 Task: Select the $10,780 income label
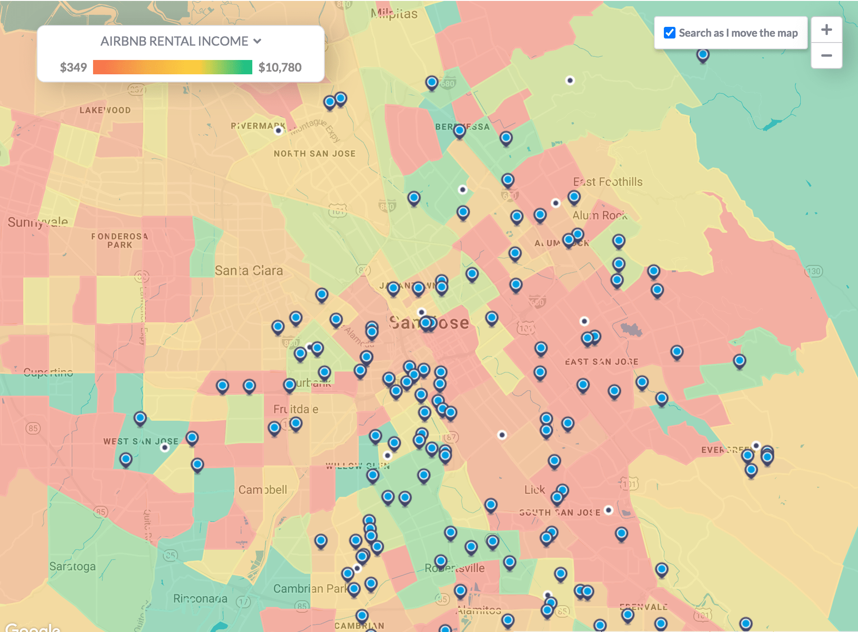click(280, 67)
